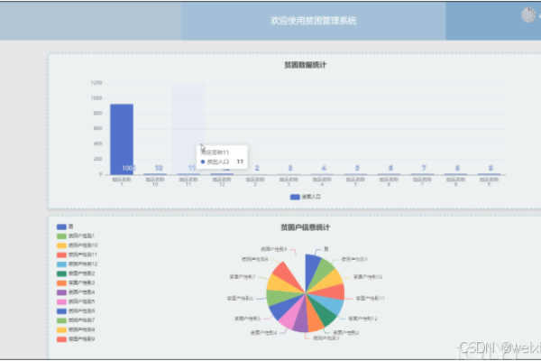Click the 欢迎使用贫困管理系统 header title
The height and width of the screenshot is (361, 541).
313,21
